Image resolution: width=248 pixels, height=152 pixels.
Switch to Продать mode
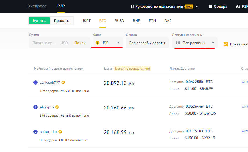(62, 21)
